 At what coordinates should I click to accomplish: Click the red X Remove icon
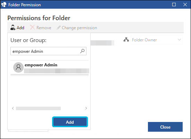(x=32, y=27)
